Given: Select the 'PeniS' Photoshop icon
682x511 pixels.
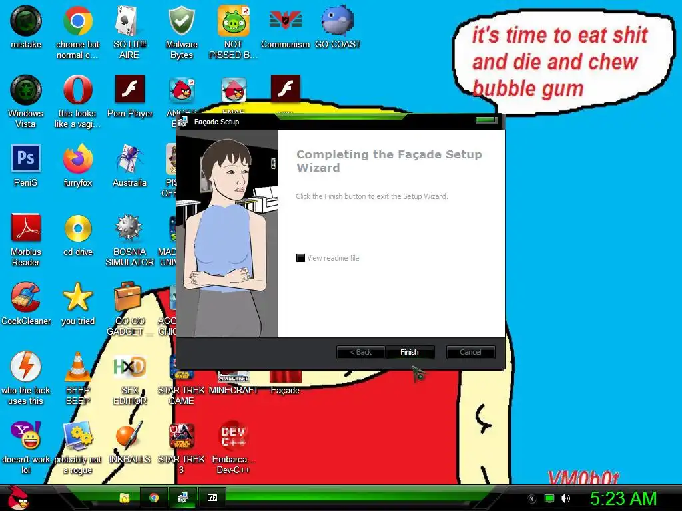Looking at the screenshot, I should point(26,166).
